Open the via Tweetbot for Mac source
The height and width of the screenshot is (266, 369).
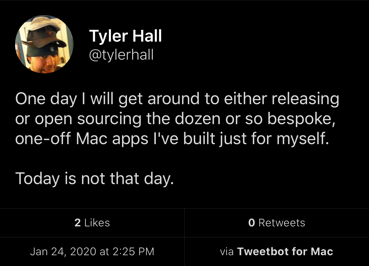(277, 252)
